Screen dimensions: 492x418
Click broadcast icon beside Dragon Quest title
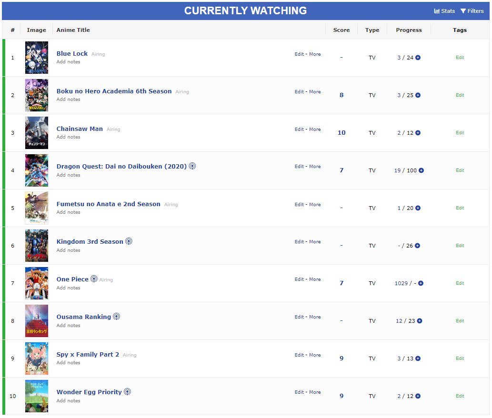tap(192, 166)
